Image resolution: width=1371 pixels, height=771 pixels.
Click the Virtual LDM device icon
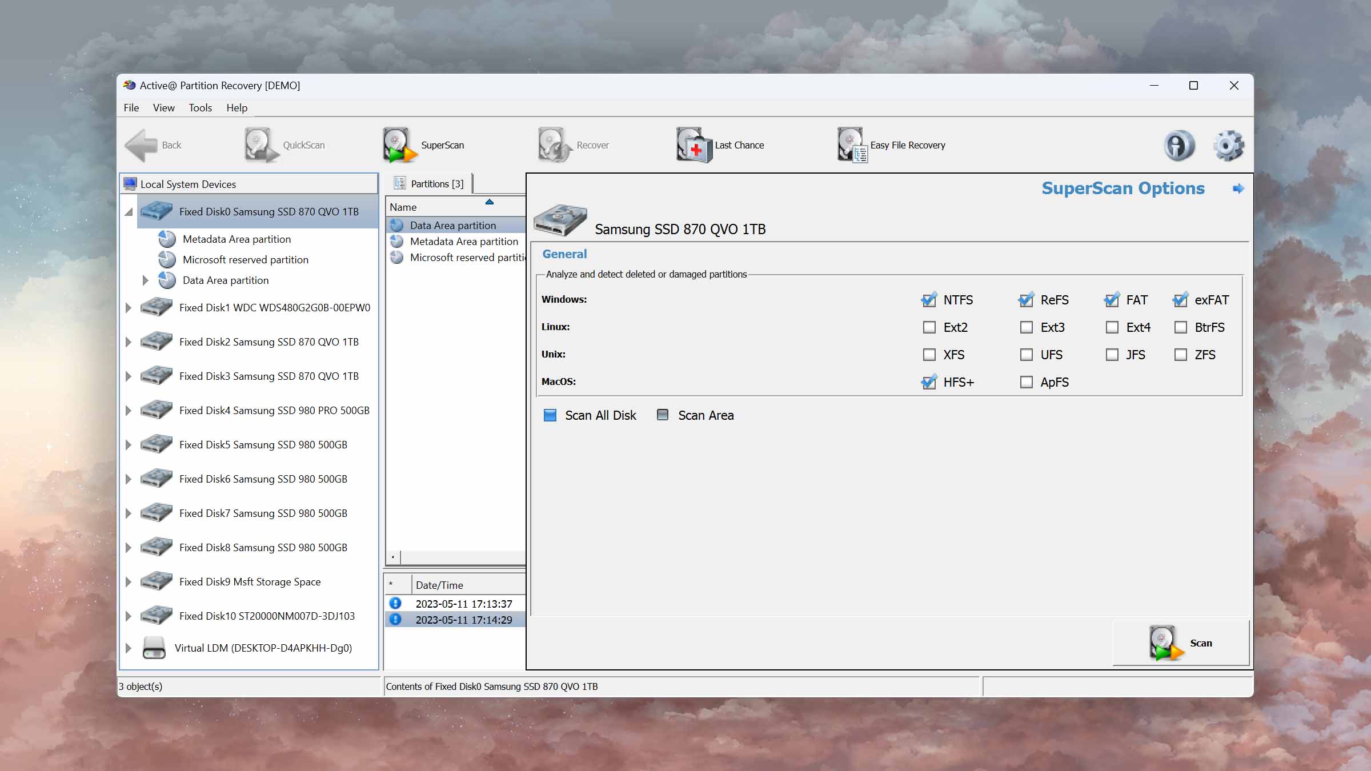point(154,648)
